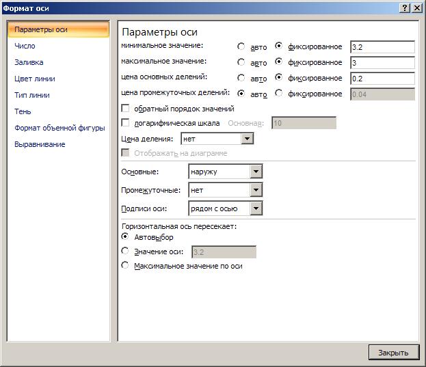This screenshot has width=426, height=367.
Task: Select фиксированное for цена промежуточных делений
Action: (x=278, y=93)
